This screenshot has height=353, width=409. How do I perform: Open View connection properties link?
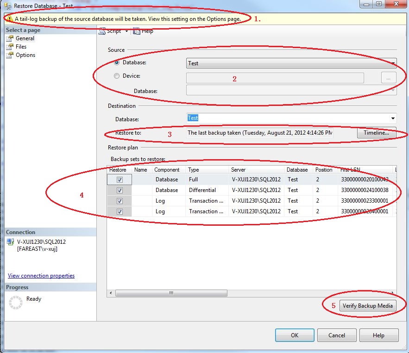[41, 276]
